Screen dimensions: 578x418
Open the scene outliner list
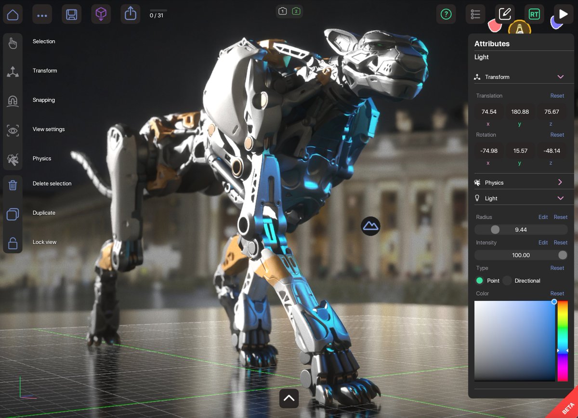click(475, 14)
